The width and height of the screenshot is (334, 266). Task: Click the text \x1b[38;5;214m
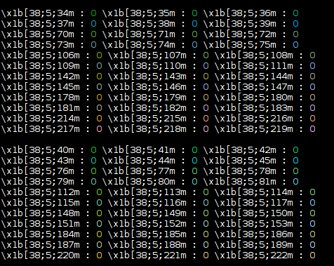tap(41, 119)
